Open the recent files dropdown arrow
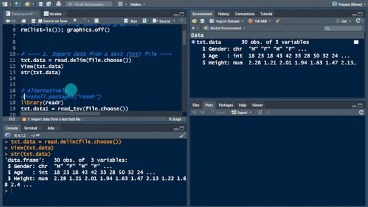 (33, 4)
